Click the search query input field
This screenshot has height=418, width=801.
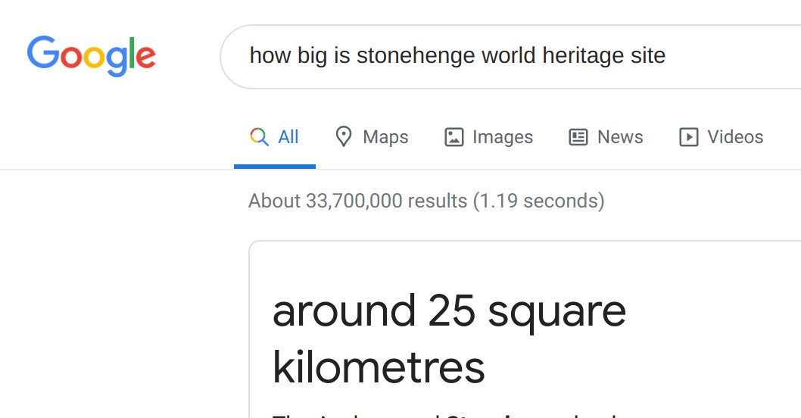pyautogui.click(x=511, y=56)
